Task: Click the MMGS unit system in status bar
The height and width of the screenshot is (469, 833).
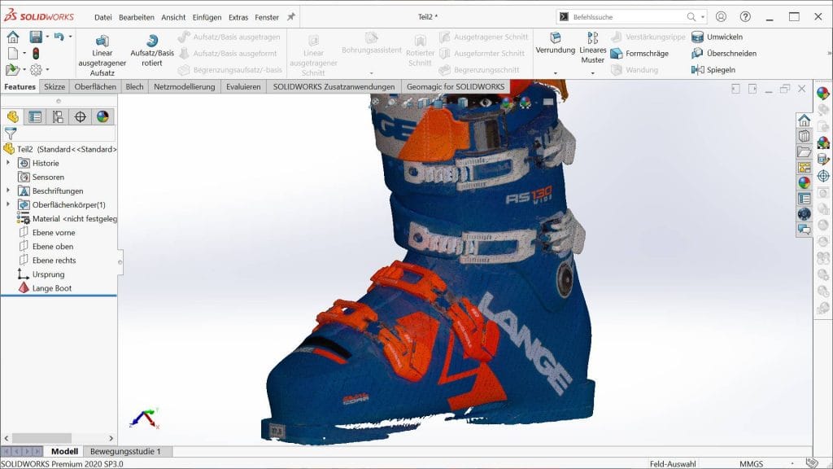Action: pyautogui.click(x=751, y=463)
